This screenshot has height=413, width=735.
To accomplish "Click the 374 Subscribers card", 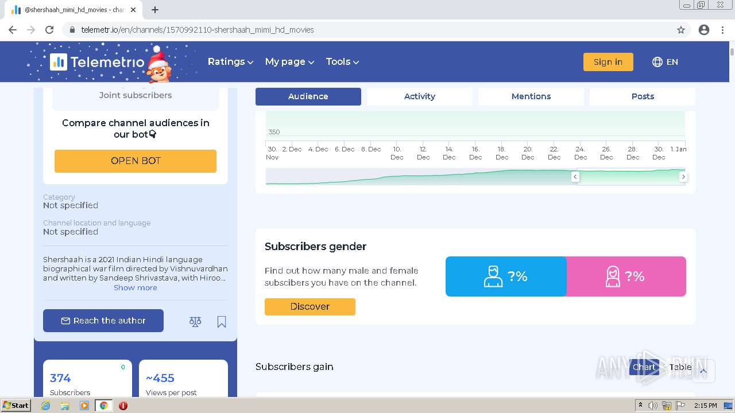I will coord(87,379).
